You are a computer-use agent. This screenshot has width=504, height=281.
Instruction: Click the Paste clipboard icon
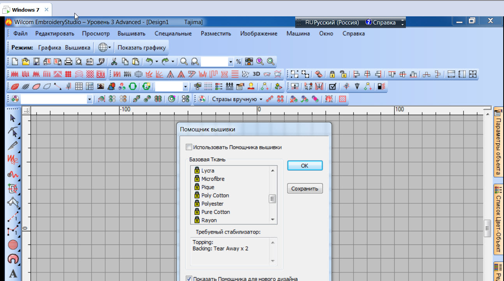pos(136,61)
